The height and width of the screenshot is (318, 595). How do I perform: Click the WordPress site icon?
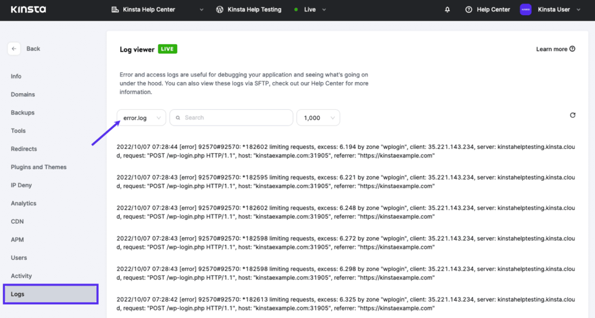[220, 10]
